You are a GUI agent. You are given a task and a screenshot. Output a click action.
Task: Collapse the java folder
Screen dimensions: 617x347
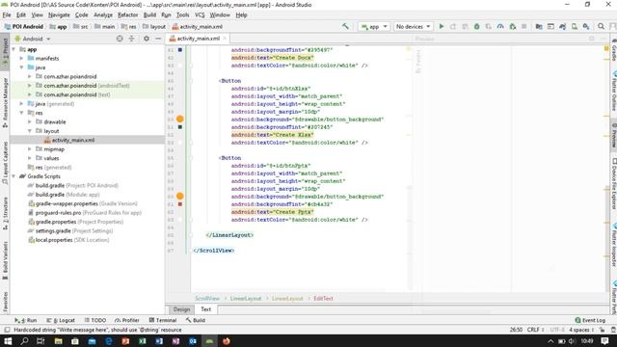(x=21, y=67)
